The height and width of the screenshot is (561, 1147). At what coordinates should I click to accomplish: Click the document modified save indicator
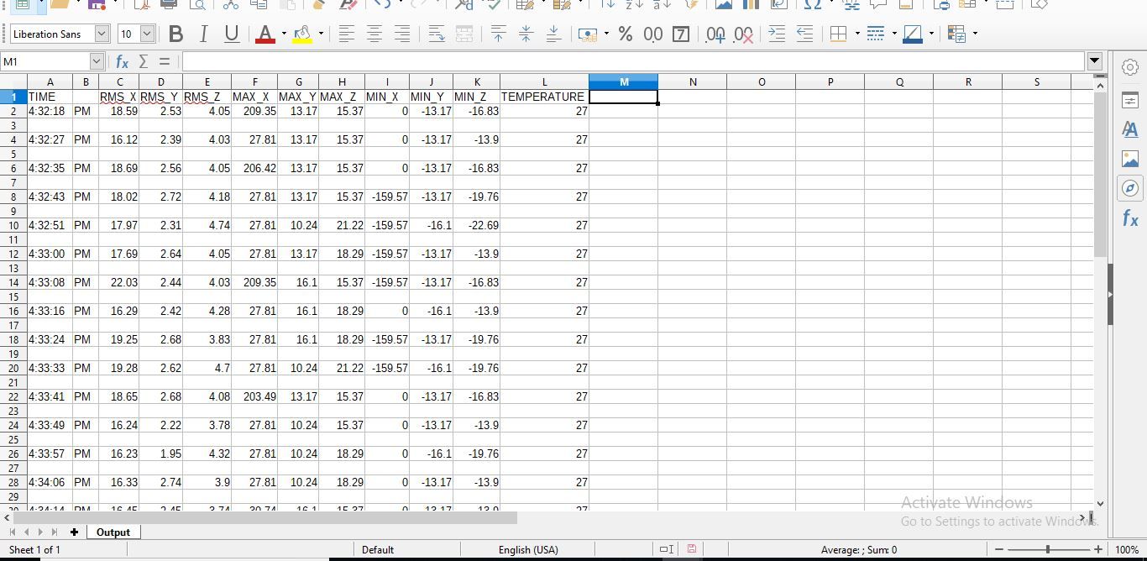tap(692, 549)
